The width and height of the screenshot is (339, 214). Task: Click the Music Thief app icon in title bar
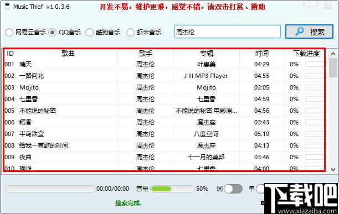8,7
